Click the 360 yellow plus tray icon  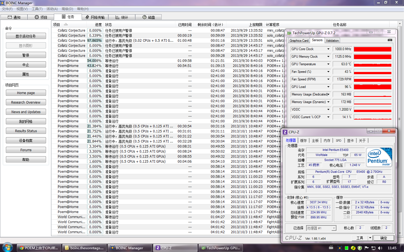[x=353, y=248]
